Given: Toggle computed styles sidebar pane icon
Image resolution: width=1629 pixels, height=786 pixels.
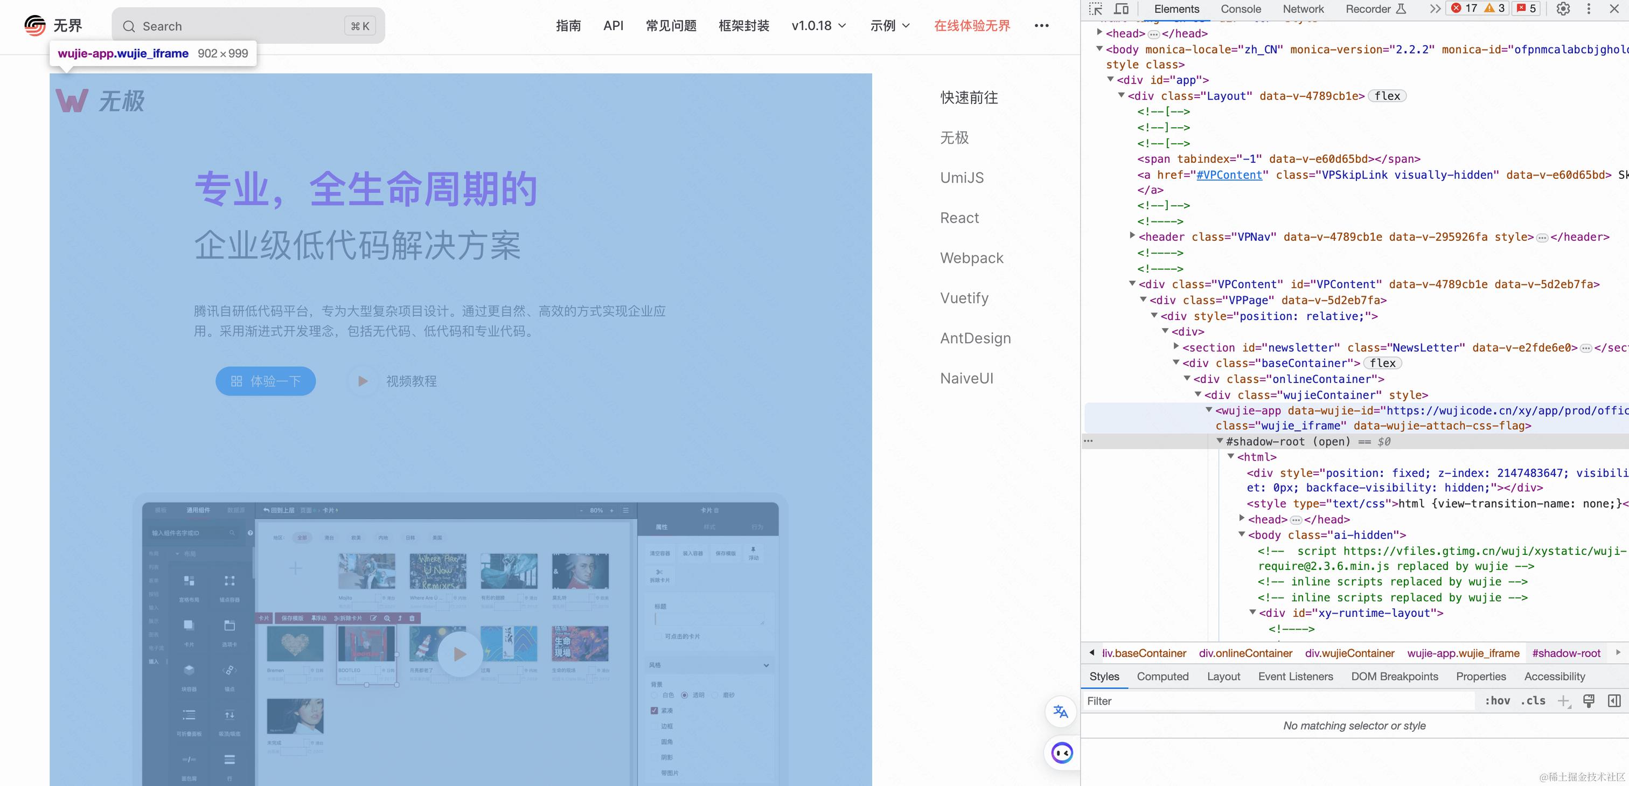Looking at the screenshot, I should click(1614, 701).
